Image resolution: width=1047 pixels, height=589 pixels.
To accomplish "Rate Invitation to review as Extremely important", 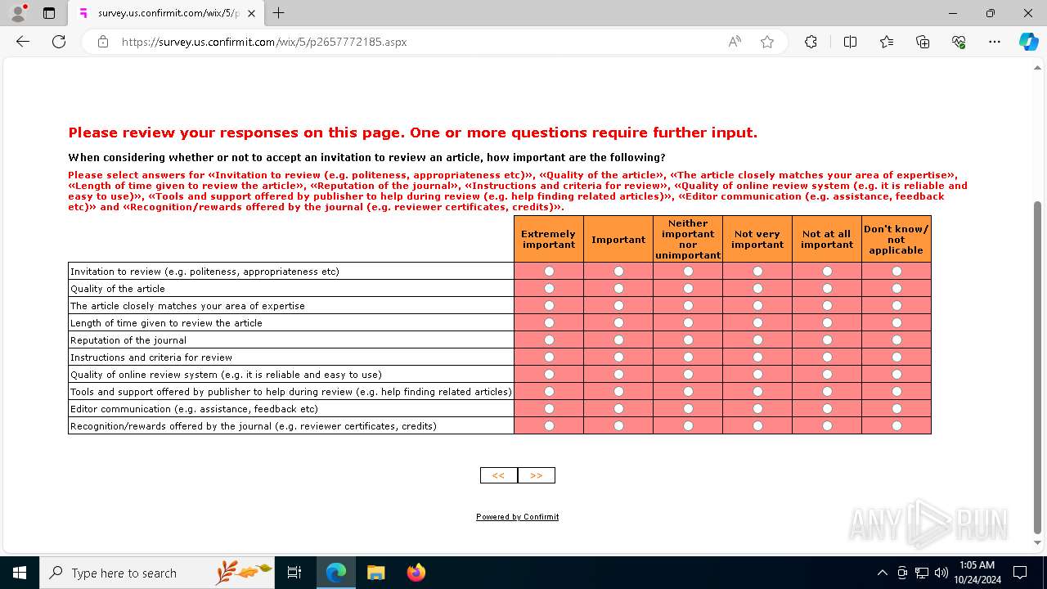I will [x=549, y=271].
